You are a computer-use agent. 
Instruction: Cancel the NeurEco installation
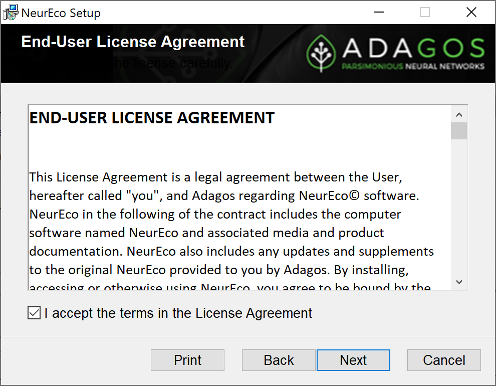coord(444,360)
